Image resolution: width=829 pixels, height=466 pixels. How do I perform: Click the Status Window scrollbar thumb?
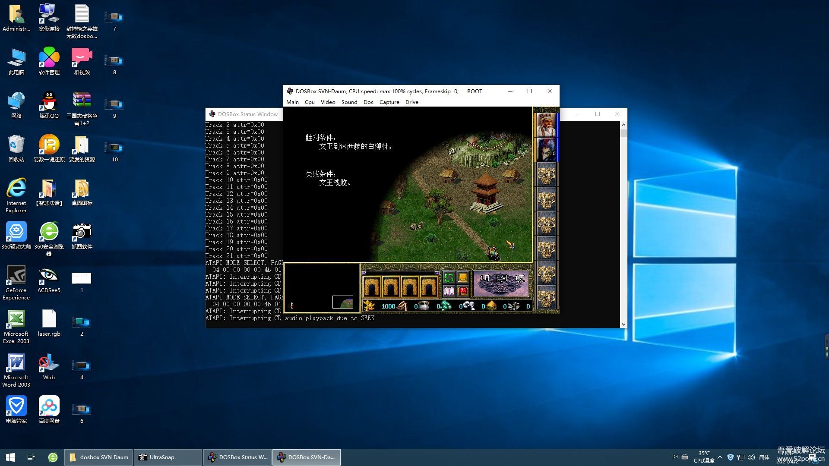coord(623,132)
